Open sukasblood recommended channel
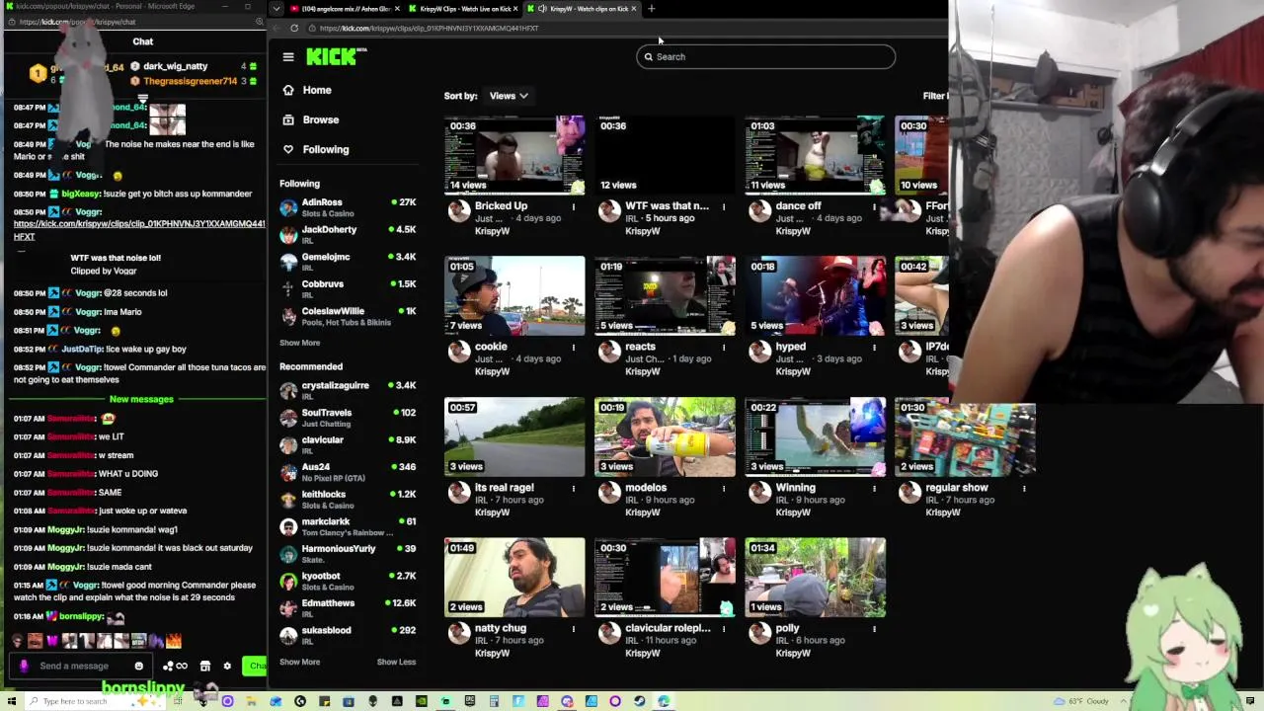Viewport: 1264px width, 711px height. pos(348,635)
